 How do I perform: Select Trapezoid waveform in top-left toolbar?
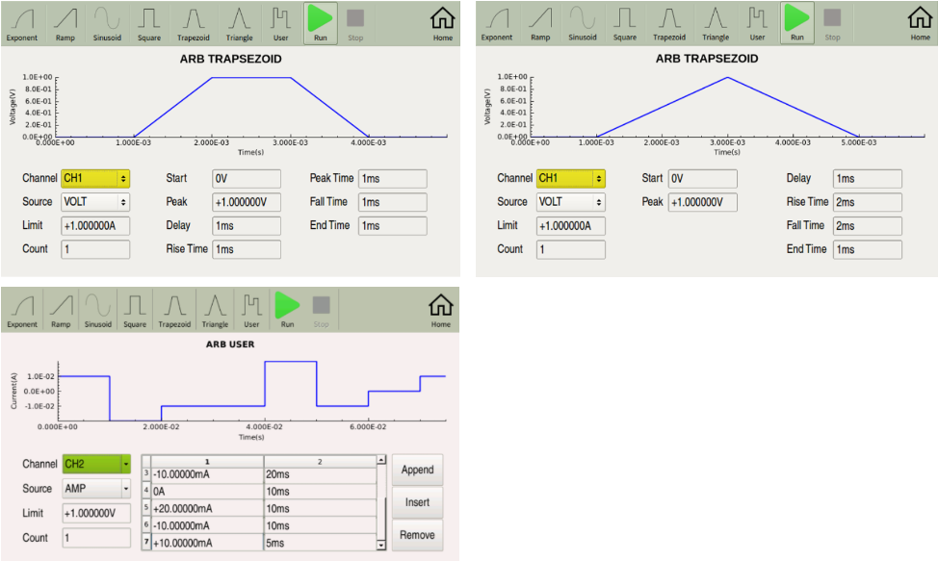click(194, 24)
